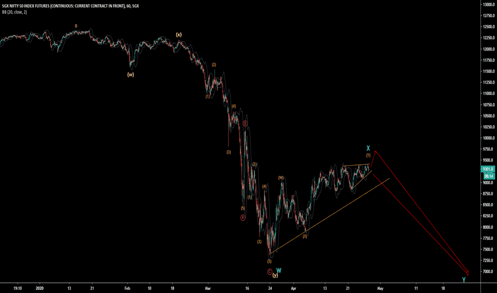Select the red circled A wave label

tap(243, 217)
